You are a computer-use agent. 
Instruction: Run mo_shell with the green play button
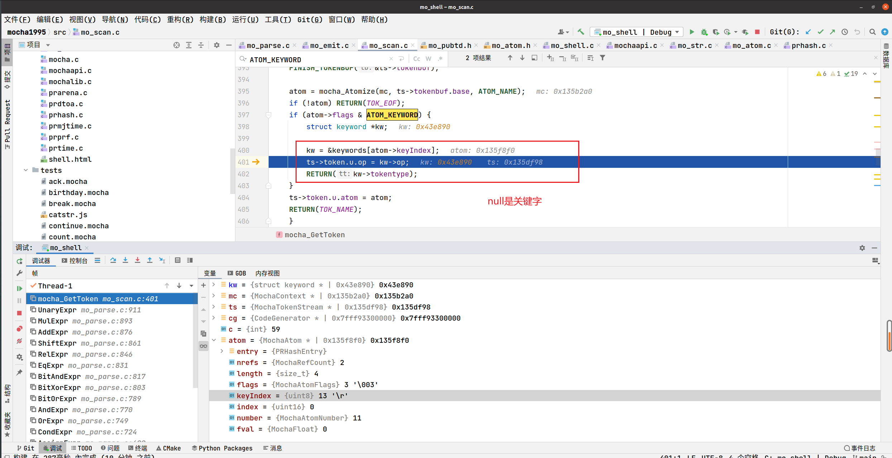[x=692, y=32]
